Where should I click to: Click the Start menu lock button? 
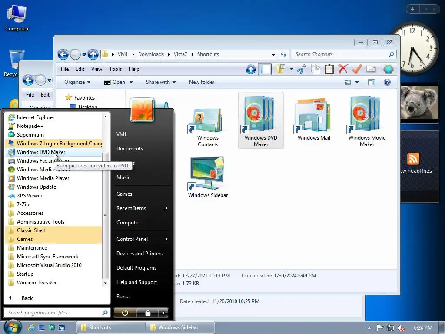coord(148,313)
